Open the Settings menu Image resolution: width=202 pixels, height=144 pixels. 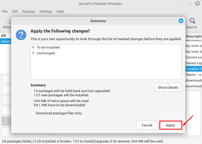click(x=46, y=11)
